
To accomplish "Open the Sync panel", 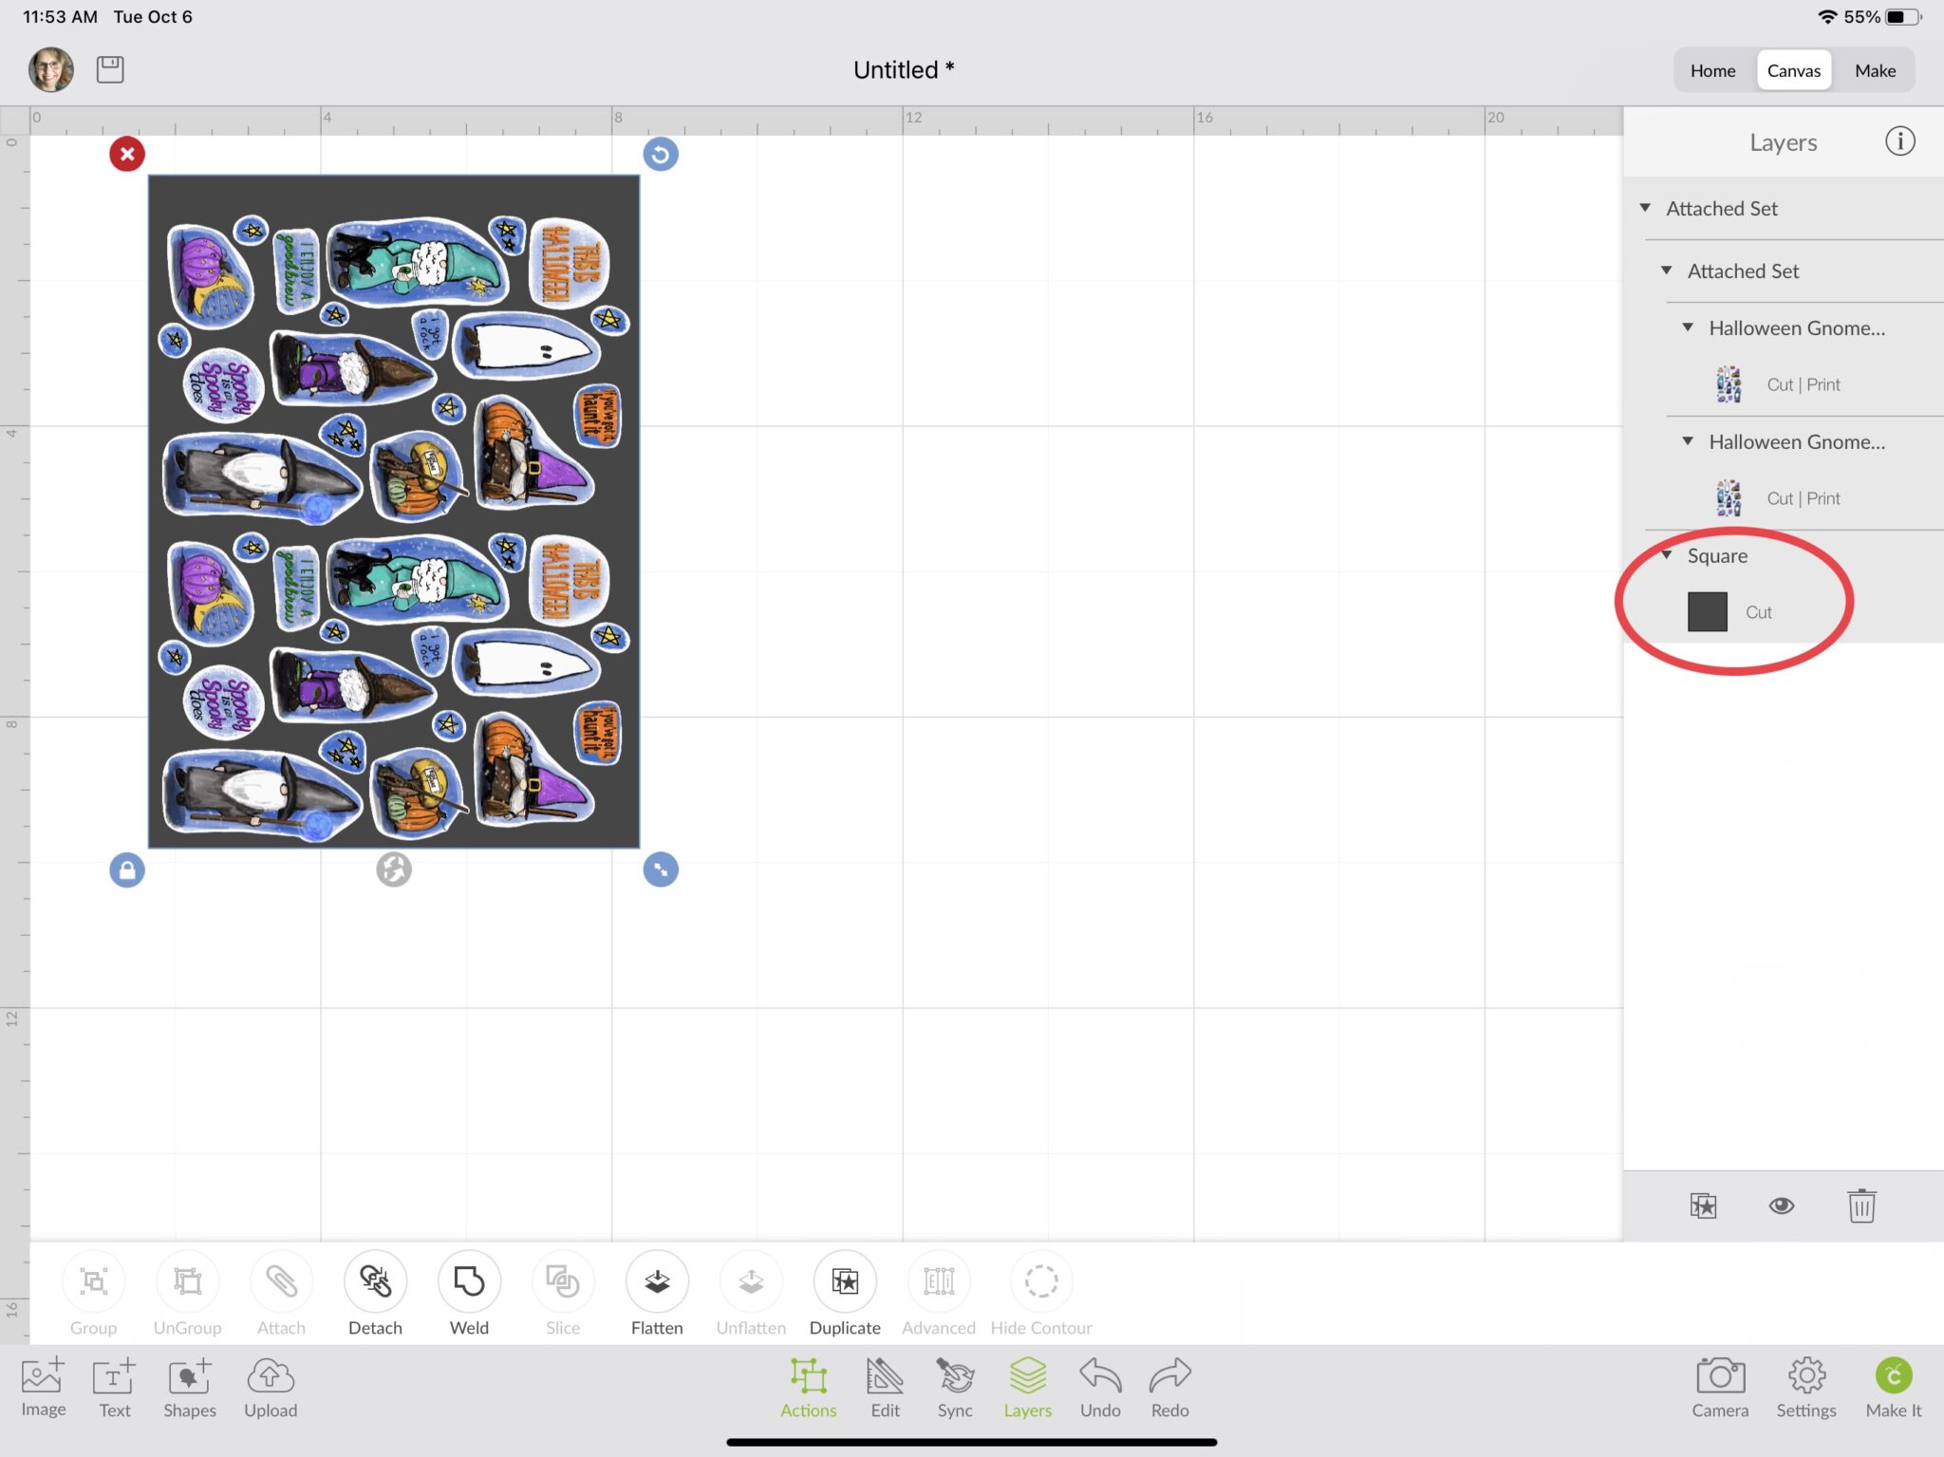I will pos(955,1388).
